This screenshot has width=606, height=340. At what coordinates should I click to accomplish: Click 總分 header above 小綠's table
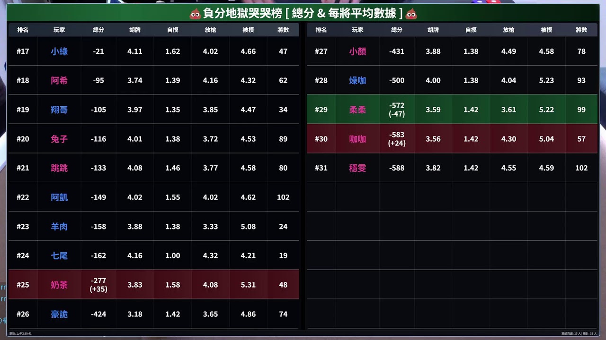point(98,30)
